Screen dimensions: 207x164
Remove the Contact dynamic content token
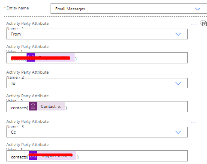click(x=59, y=107)
